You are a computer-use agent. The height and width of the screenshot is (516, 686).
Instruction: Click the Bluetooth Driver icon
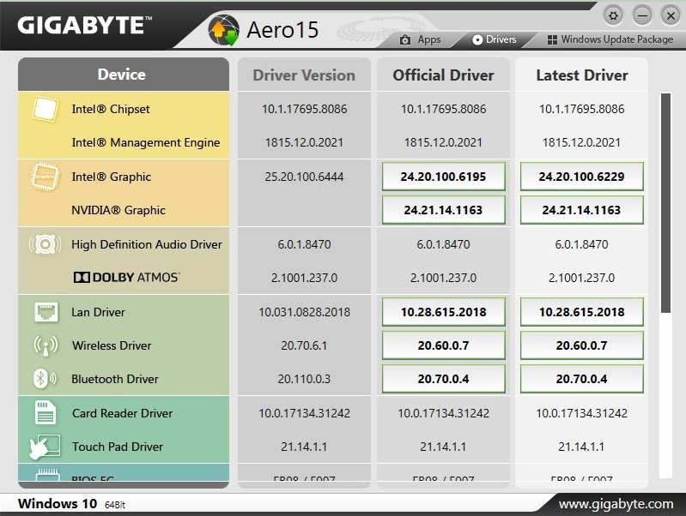45,378
